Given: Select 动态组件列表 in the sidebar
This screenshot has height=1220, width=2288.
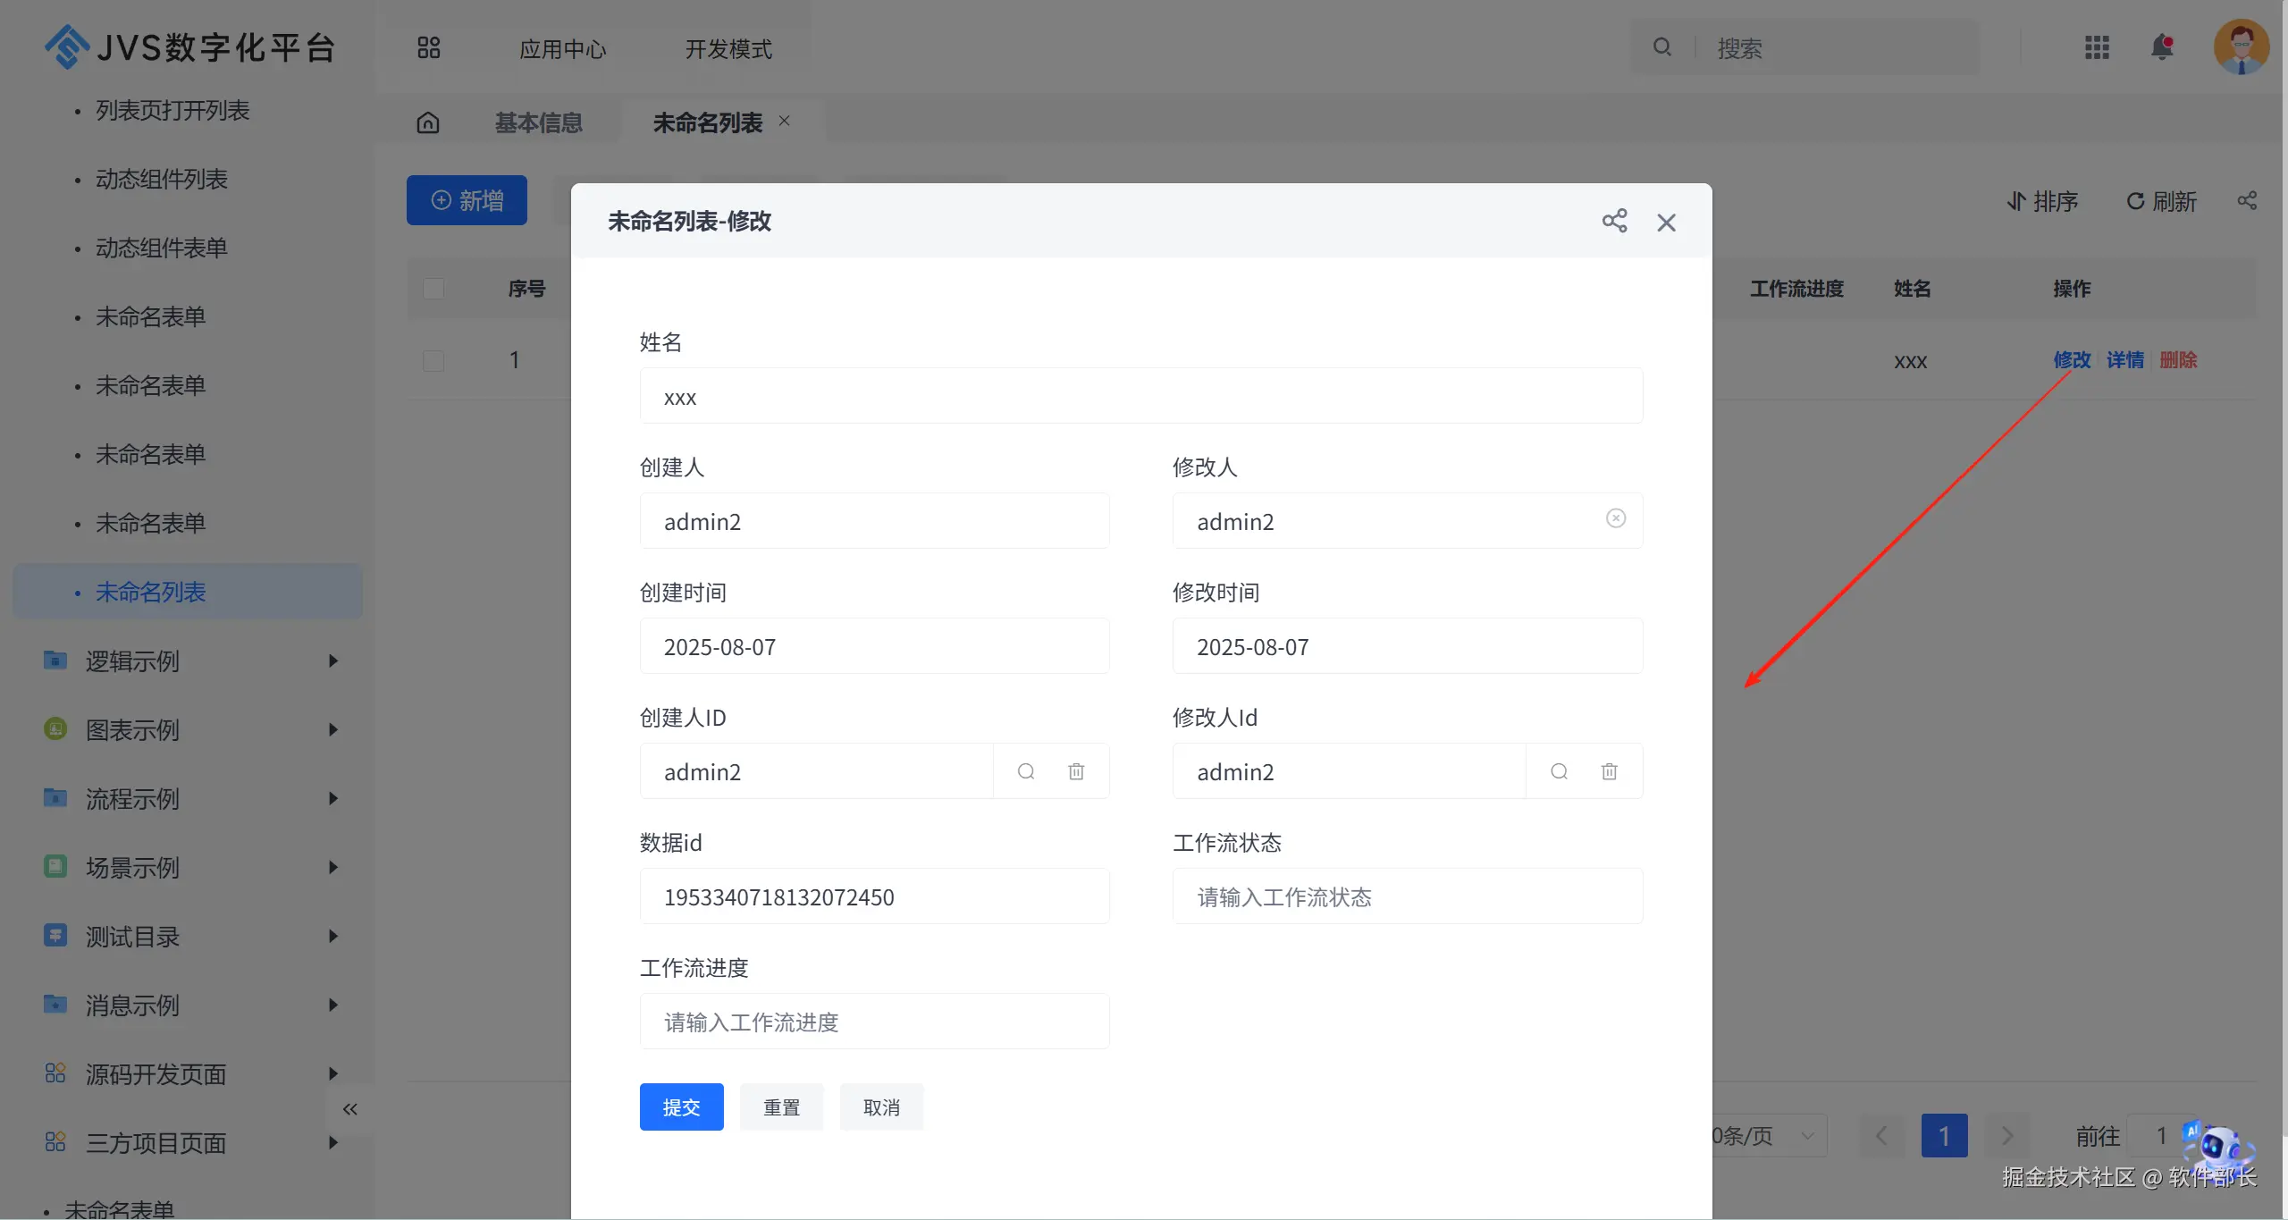Looking at the screenshot, I should pos(162,180).
